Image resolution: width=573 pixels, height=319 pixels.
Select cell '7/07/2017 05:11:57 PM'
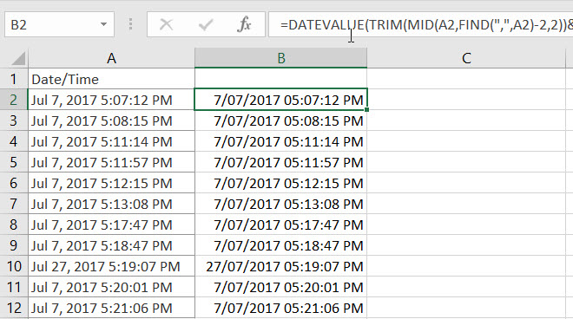[x=280, y=162]
